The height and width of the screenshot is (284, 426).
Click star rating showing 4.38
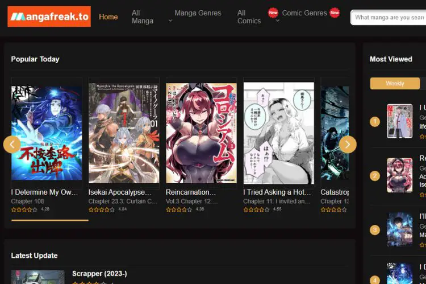179,209
